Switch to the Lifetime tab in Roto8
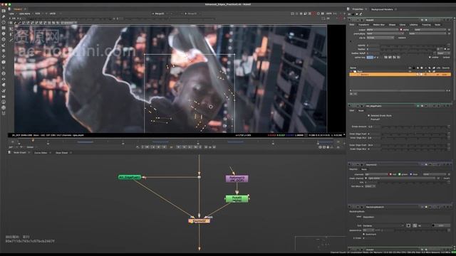The width and height of the screenshot is (456, 256). [413, 25]
